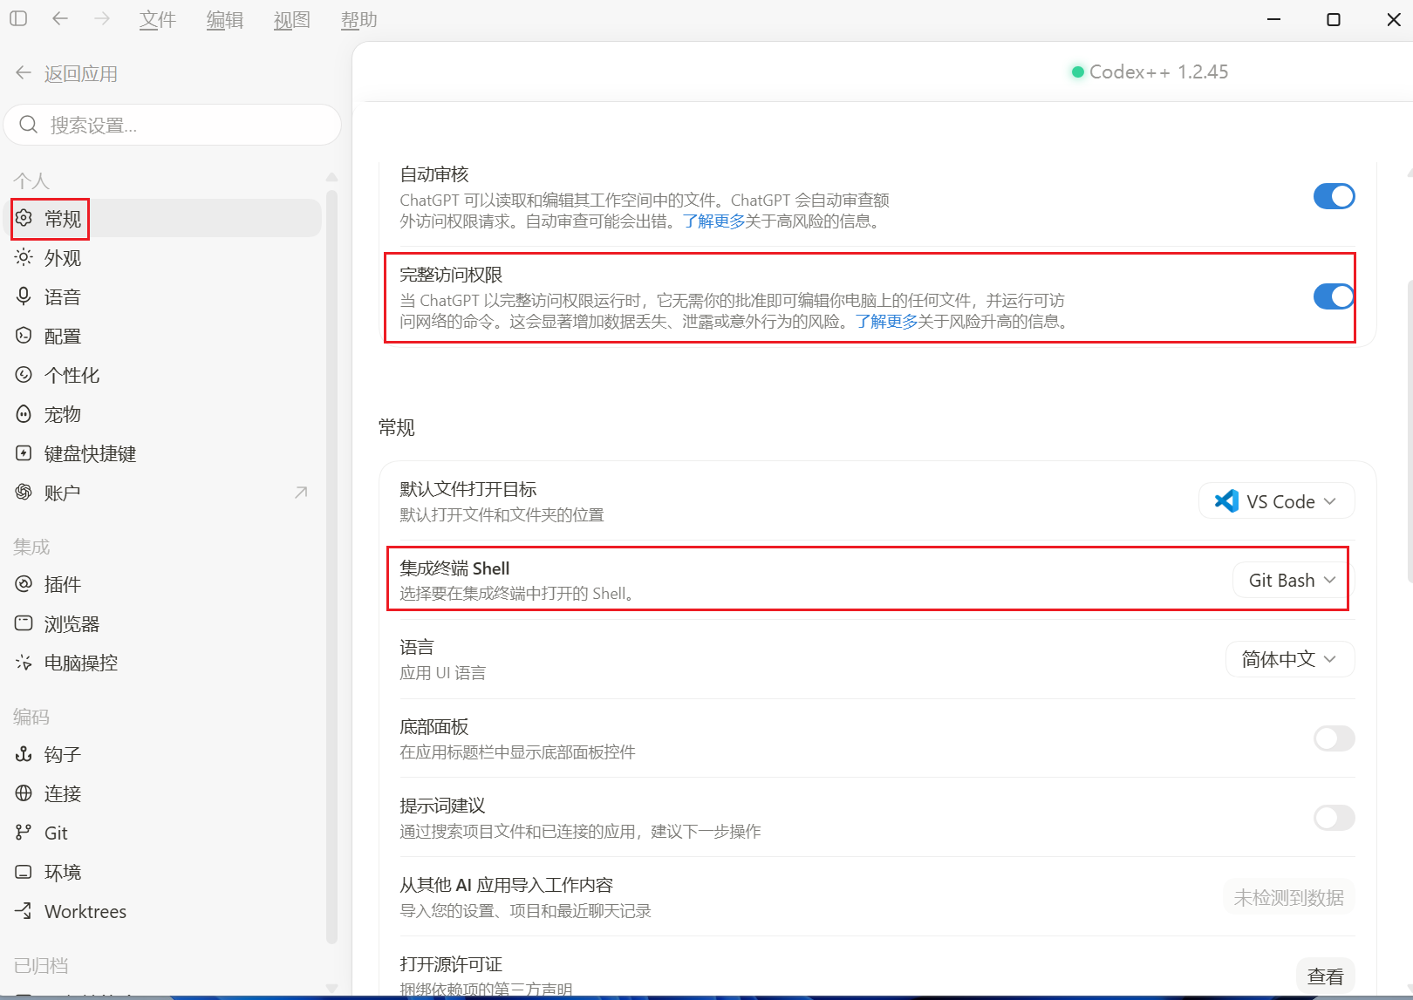1413x1000 pixels.
Task: Disable the 自动审核 toggle
Action: (x=1334, y=196)
